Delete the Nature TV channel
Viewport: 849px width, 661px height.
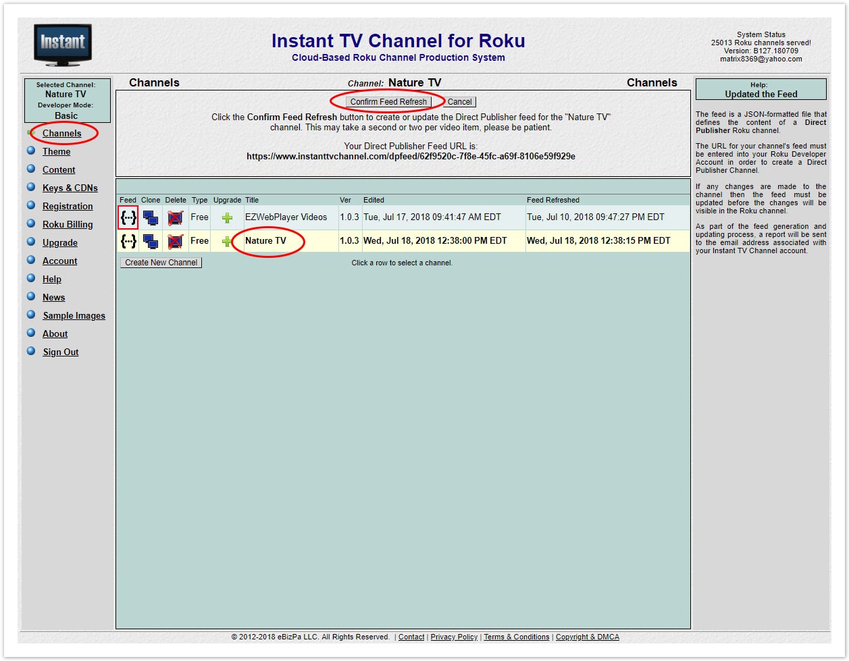coord(175,241)
